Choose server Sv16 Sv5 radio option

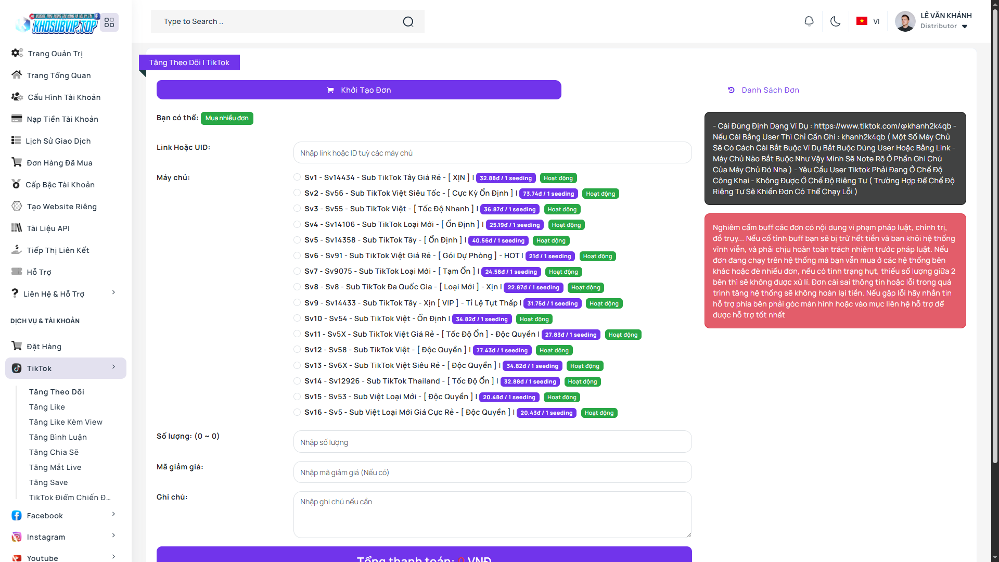click(297, 412)
